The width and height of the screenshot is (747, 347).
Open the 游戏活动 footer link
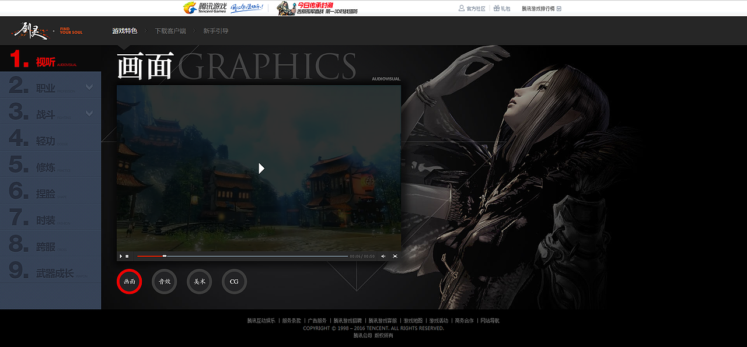[x=439, y=321]
